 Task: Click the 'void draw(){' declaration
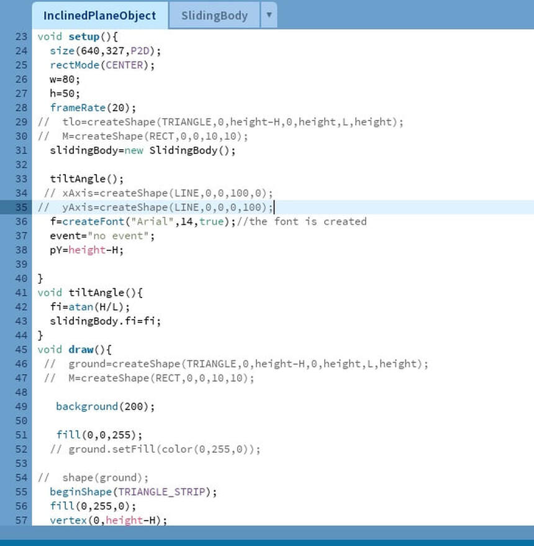point(75,350)
